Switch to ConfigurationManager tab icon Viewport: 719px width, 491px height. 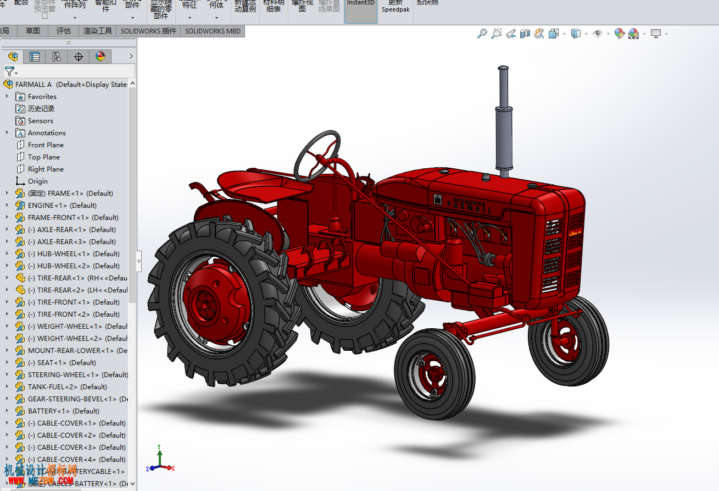click(x=57, y=56)
